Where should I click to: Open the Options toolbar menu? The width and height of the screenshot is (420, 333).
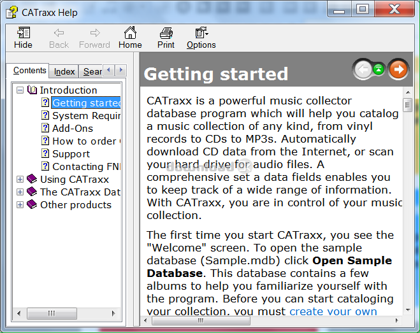click(x=201, y=37)
